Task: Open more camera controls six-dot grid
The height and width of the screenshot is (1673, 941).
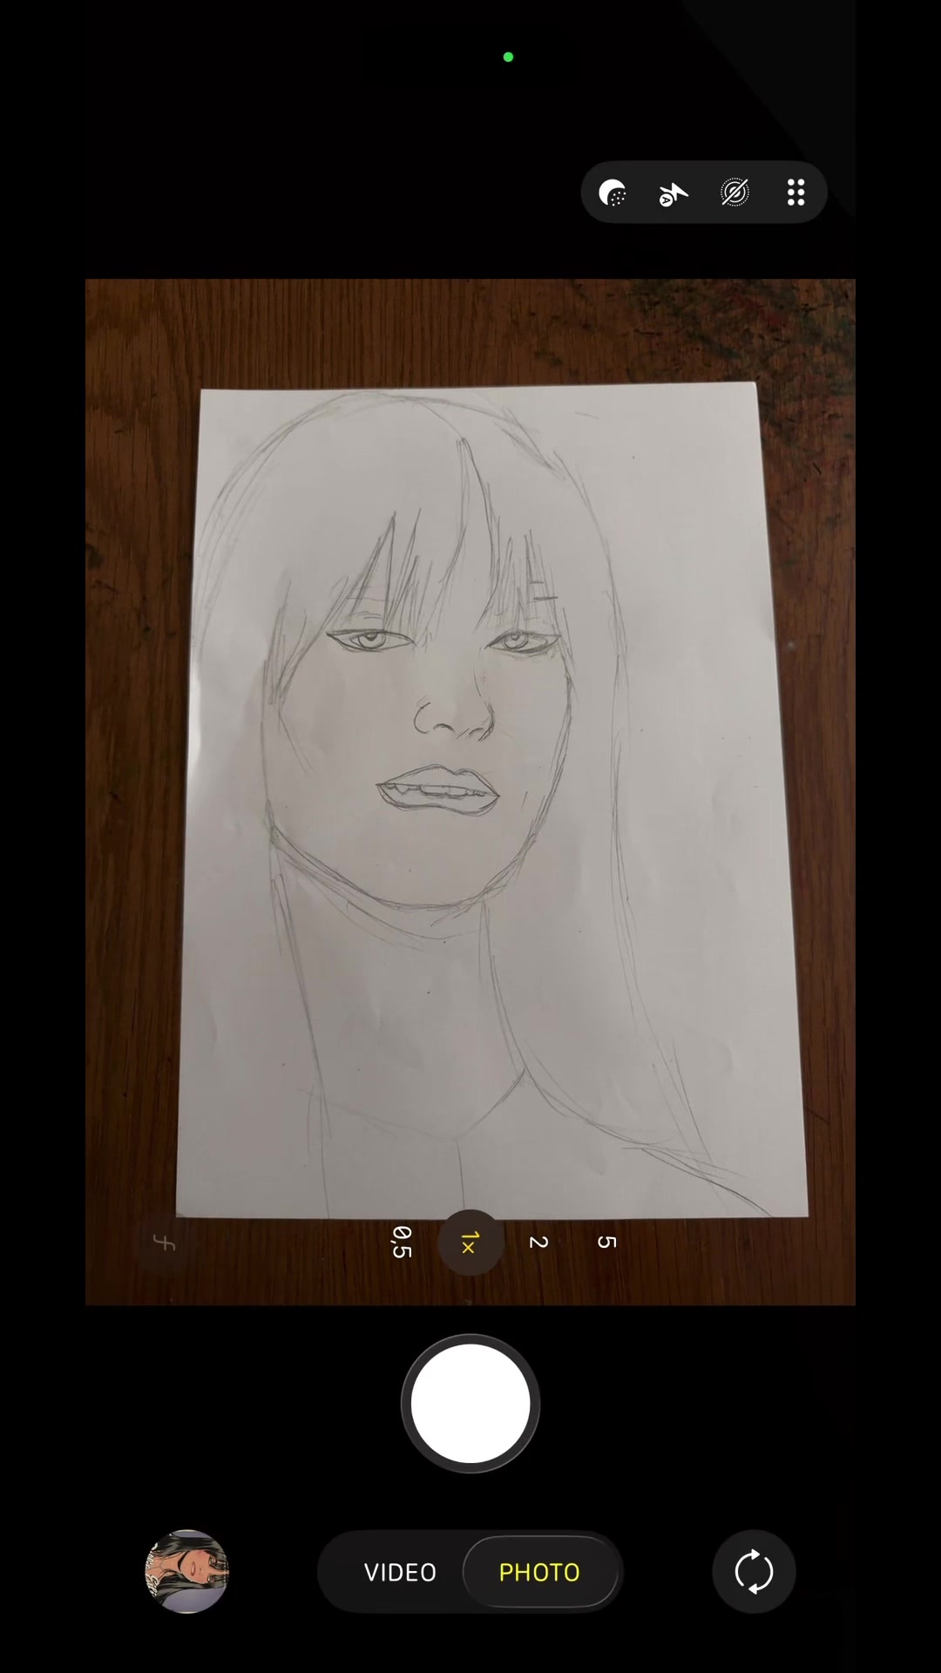Action: pos(795,193)
